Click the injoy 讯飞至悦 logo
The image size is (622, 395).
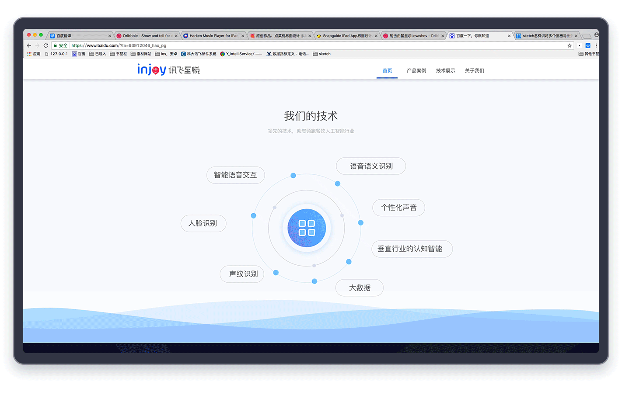pyautogui.click(x=168, y=70)
